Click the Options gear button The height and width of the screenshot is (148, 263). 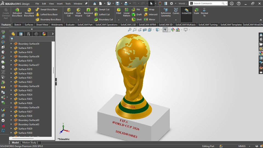click(171, 4)
